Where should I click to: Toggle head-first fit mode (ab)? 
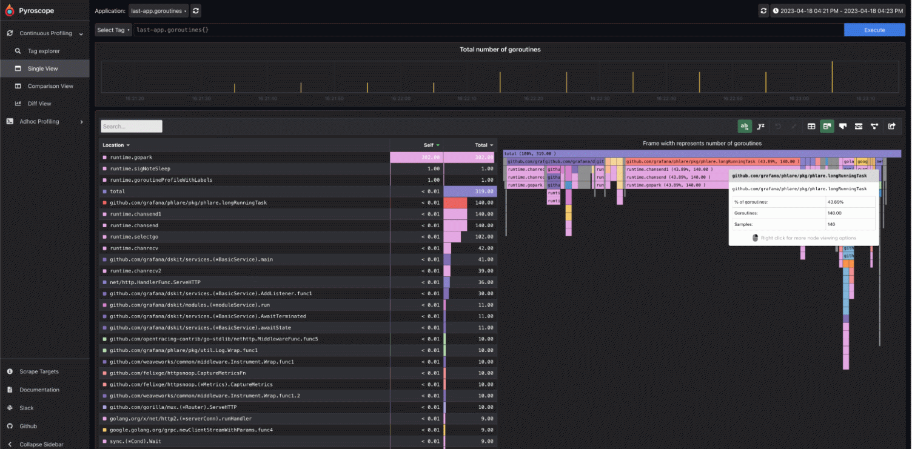click(745, 126)
